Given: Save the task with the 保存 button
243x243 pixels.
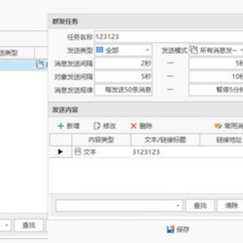Looking at the screenshot, I should pyautogui.click(x=178, y=230).
